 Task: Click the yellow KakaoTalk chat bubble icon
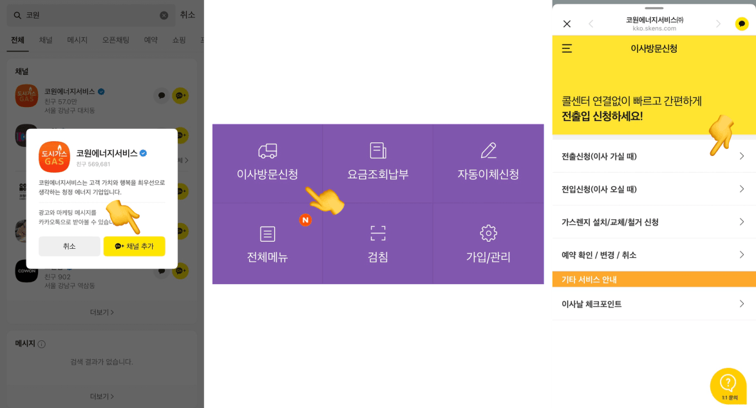(742, 24)
